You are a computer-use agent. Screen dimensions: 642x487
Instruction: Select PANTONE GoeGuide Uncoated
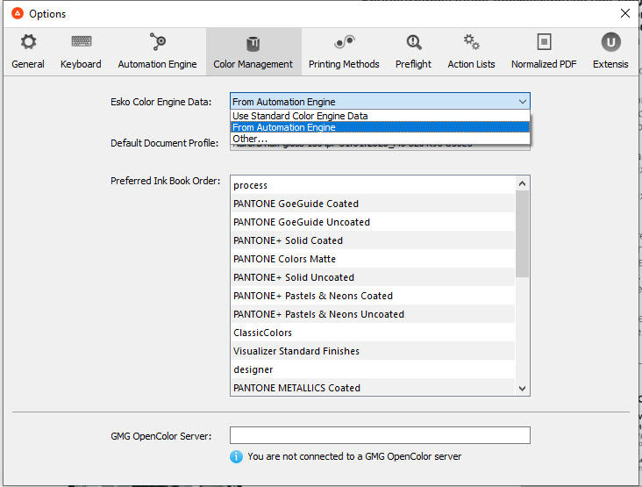[x=373, y=222]
